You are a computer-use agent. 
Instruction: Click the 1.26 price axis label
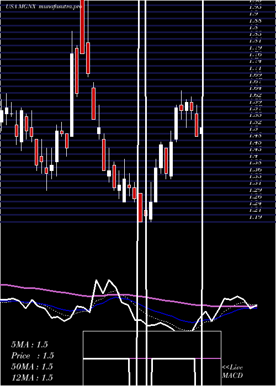(255, 197)
